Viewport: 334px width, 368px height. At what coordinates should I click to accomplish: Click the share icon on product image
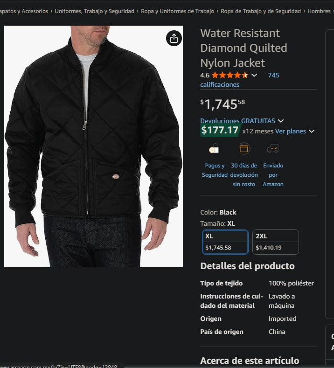pyautogui.click(x=174, y=38)
